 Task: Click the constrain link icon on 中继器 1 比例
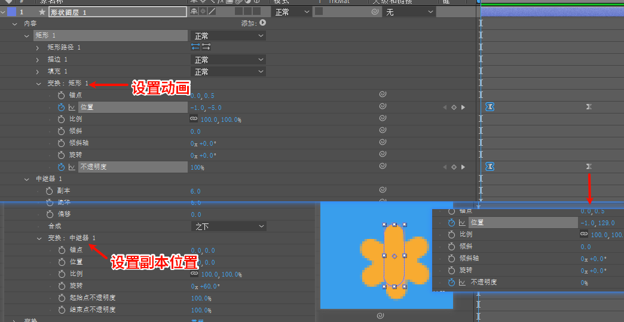(x=194, y=273)
